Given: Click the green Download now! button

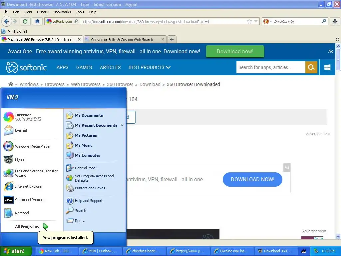Looking at the screenshot, I should click(x=235, y=51).
